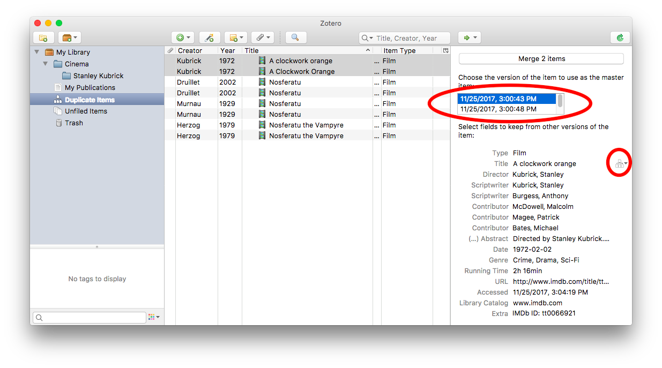Viewport: 662px width, 368px height.
Task: Open the search mode dropdown magnifier
Action: 367,38
